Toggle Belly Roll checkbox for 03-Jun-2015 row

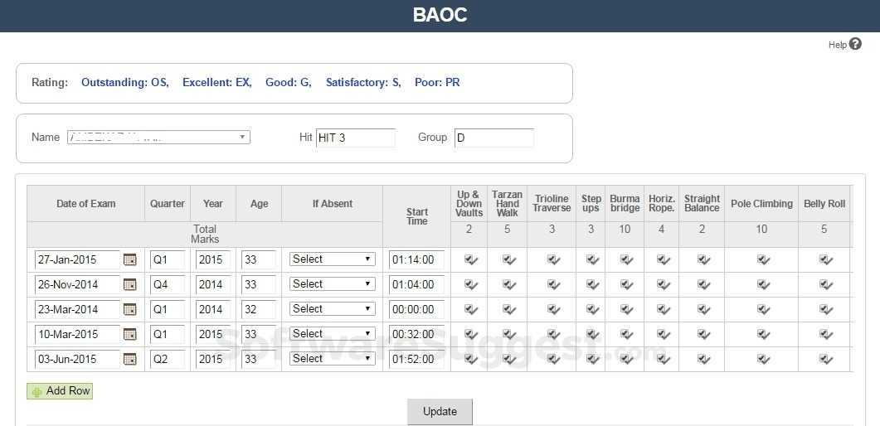point(825,359)
